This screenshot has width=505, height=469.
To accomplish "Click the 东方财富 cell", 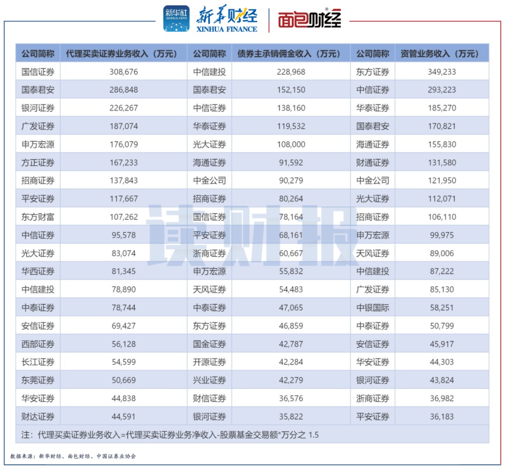I will 38,217.
